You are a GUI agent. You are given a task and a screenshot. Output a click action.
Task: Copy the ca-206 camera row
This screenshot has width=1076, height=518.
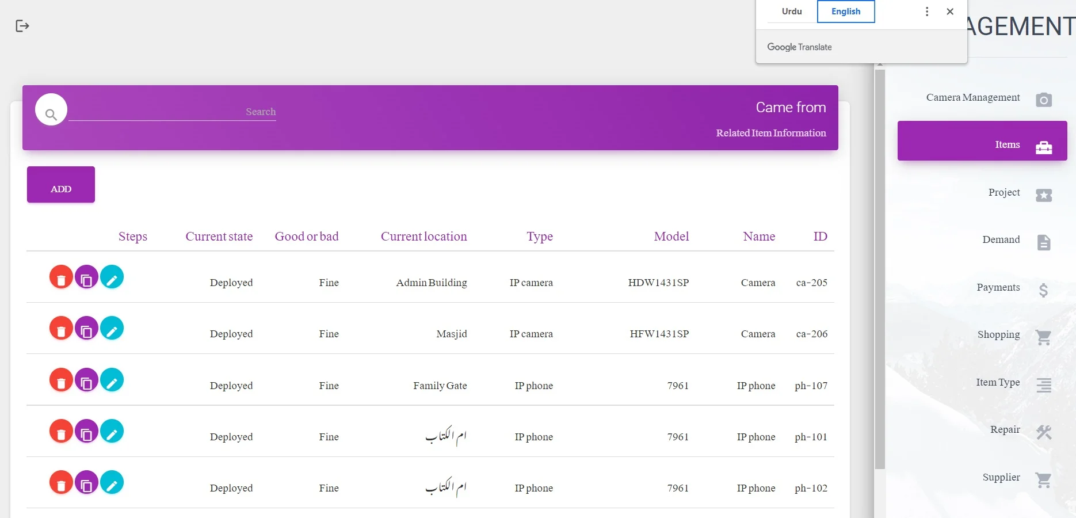point(86,329)
